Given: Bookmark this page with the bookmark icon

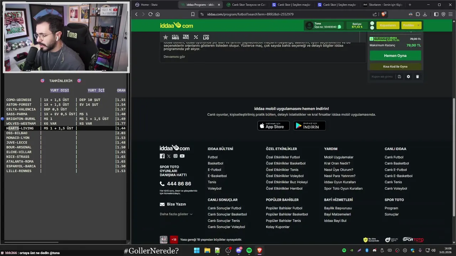Looking at the screenshot, I should 193,14.
